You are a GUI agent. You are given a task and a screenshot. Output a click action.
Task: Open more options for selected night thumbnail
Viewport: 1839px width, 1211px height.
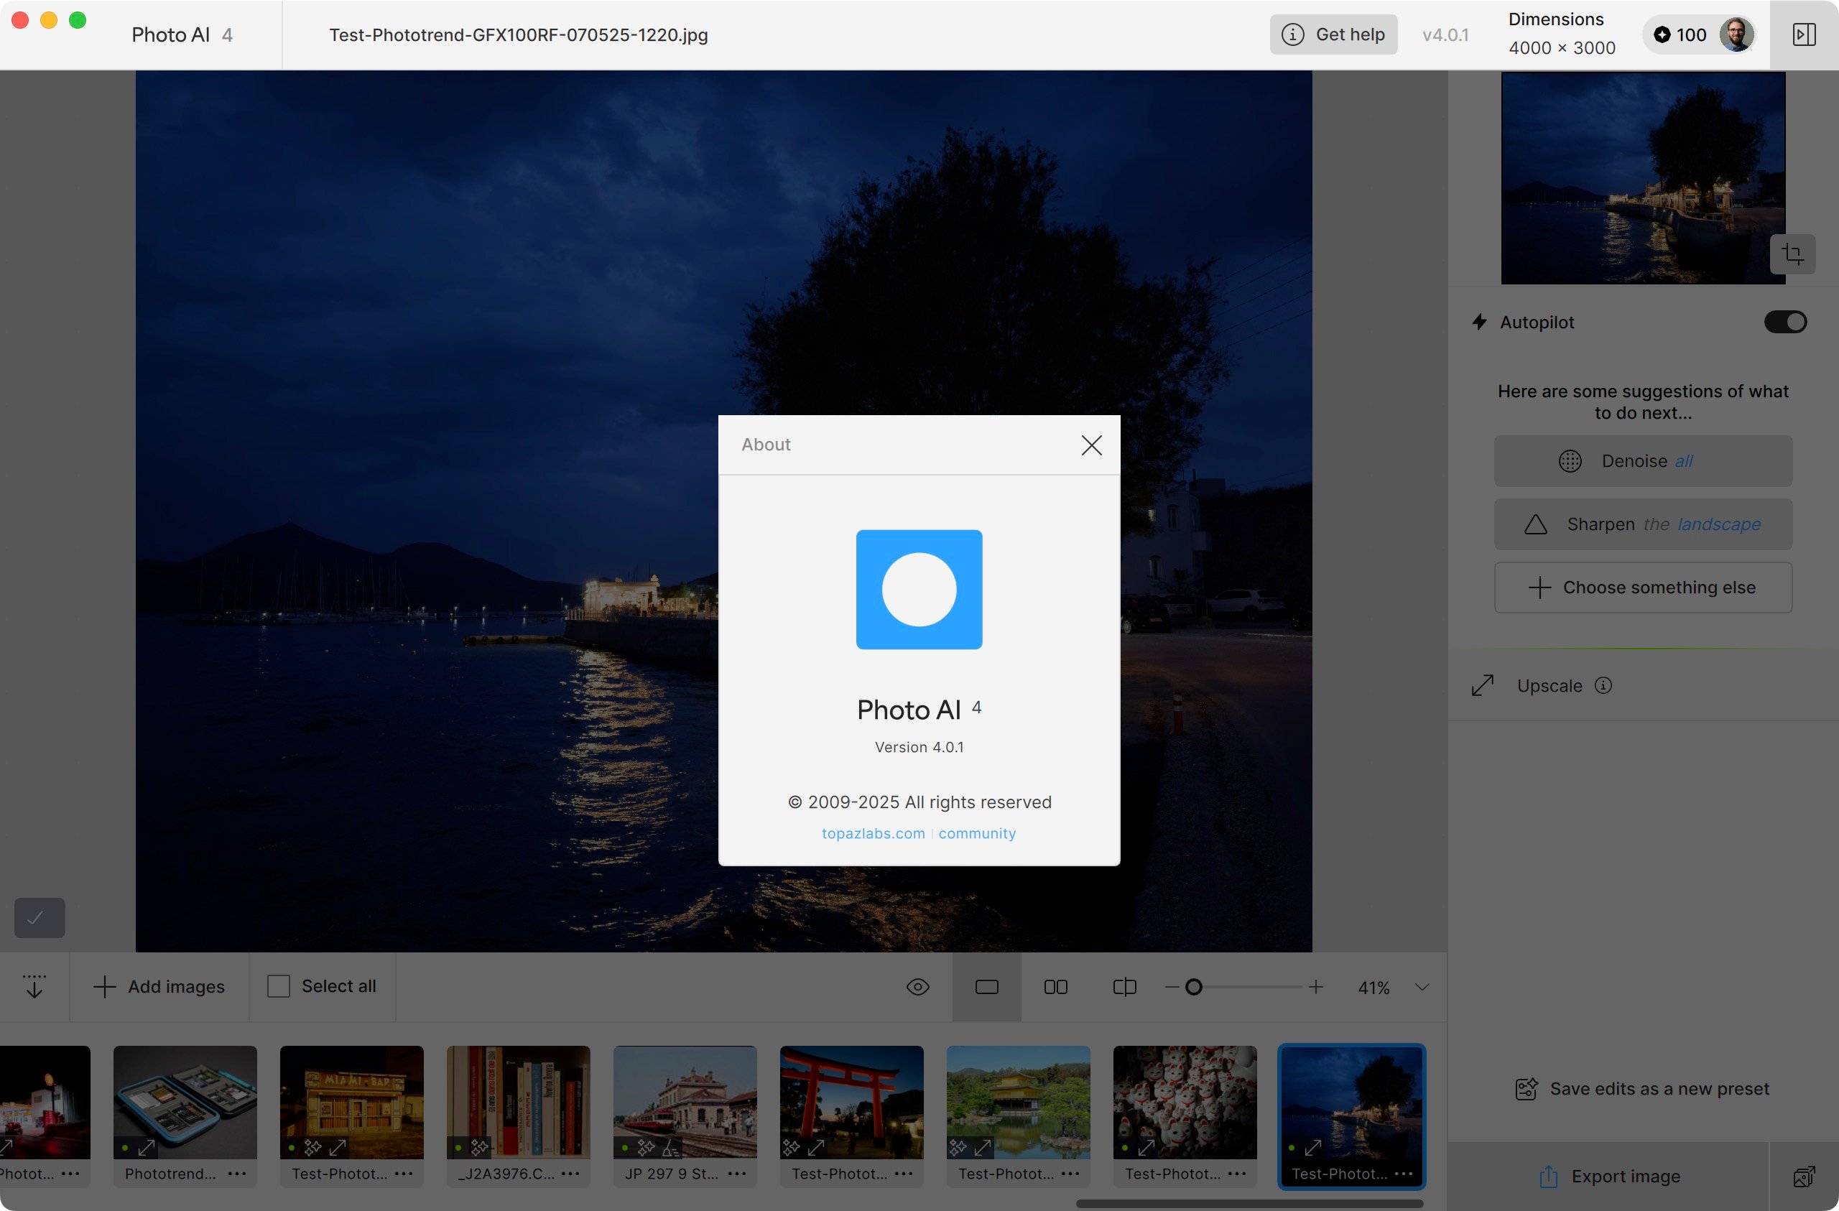click(x=1403, y=1174)
